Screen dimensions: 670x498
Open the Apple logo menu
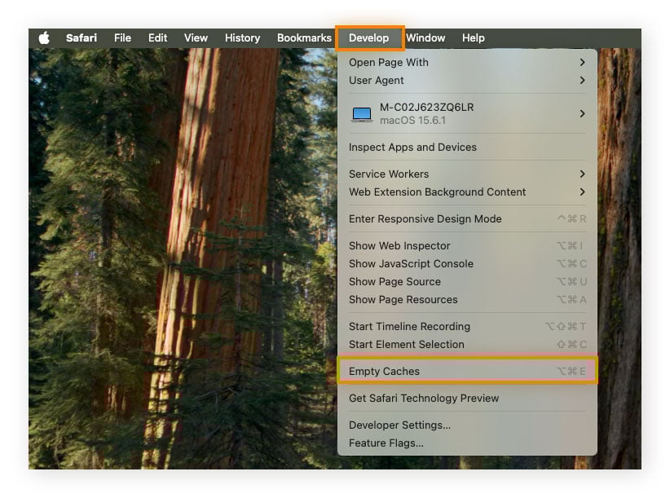(43, 37)
